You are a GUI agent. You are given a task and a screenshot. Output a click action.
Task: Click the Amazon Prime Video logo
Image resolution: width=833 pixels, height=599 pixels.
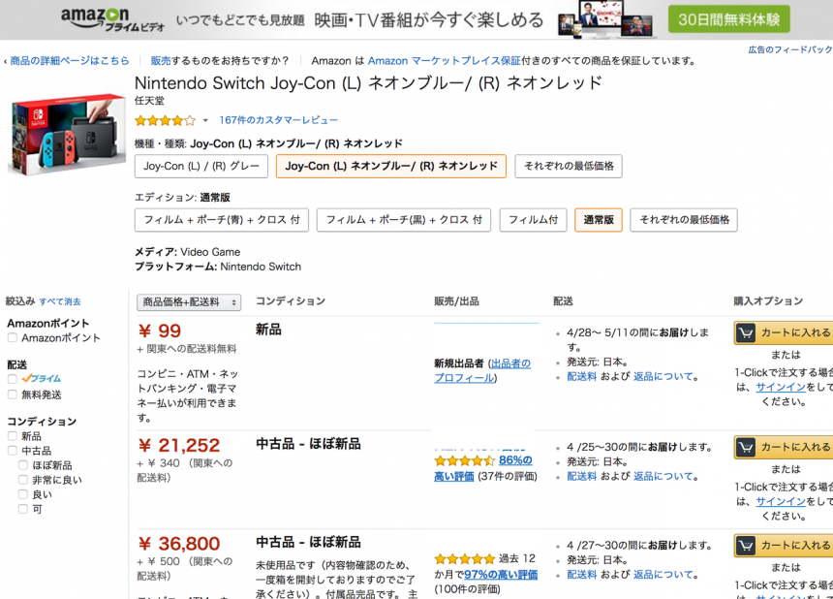tap(112, 19)
